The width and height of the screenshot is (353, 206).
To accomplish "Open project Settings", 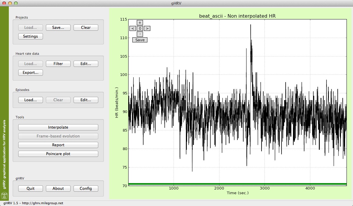I will [31, 36].
